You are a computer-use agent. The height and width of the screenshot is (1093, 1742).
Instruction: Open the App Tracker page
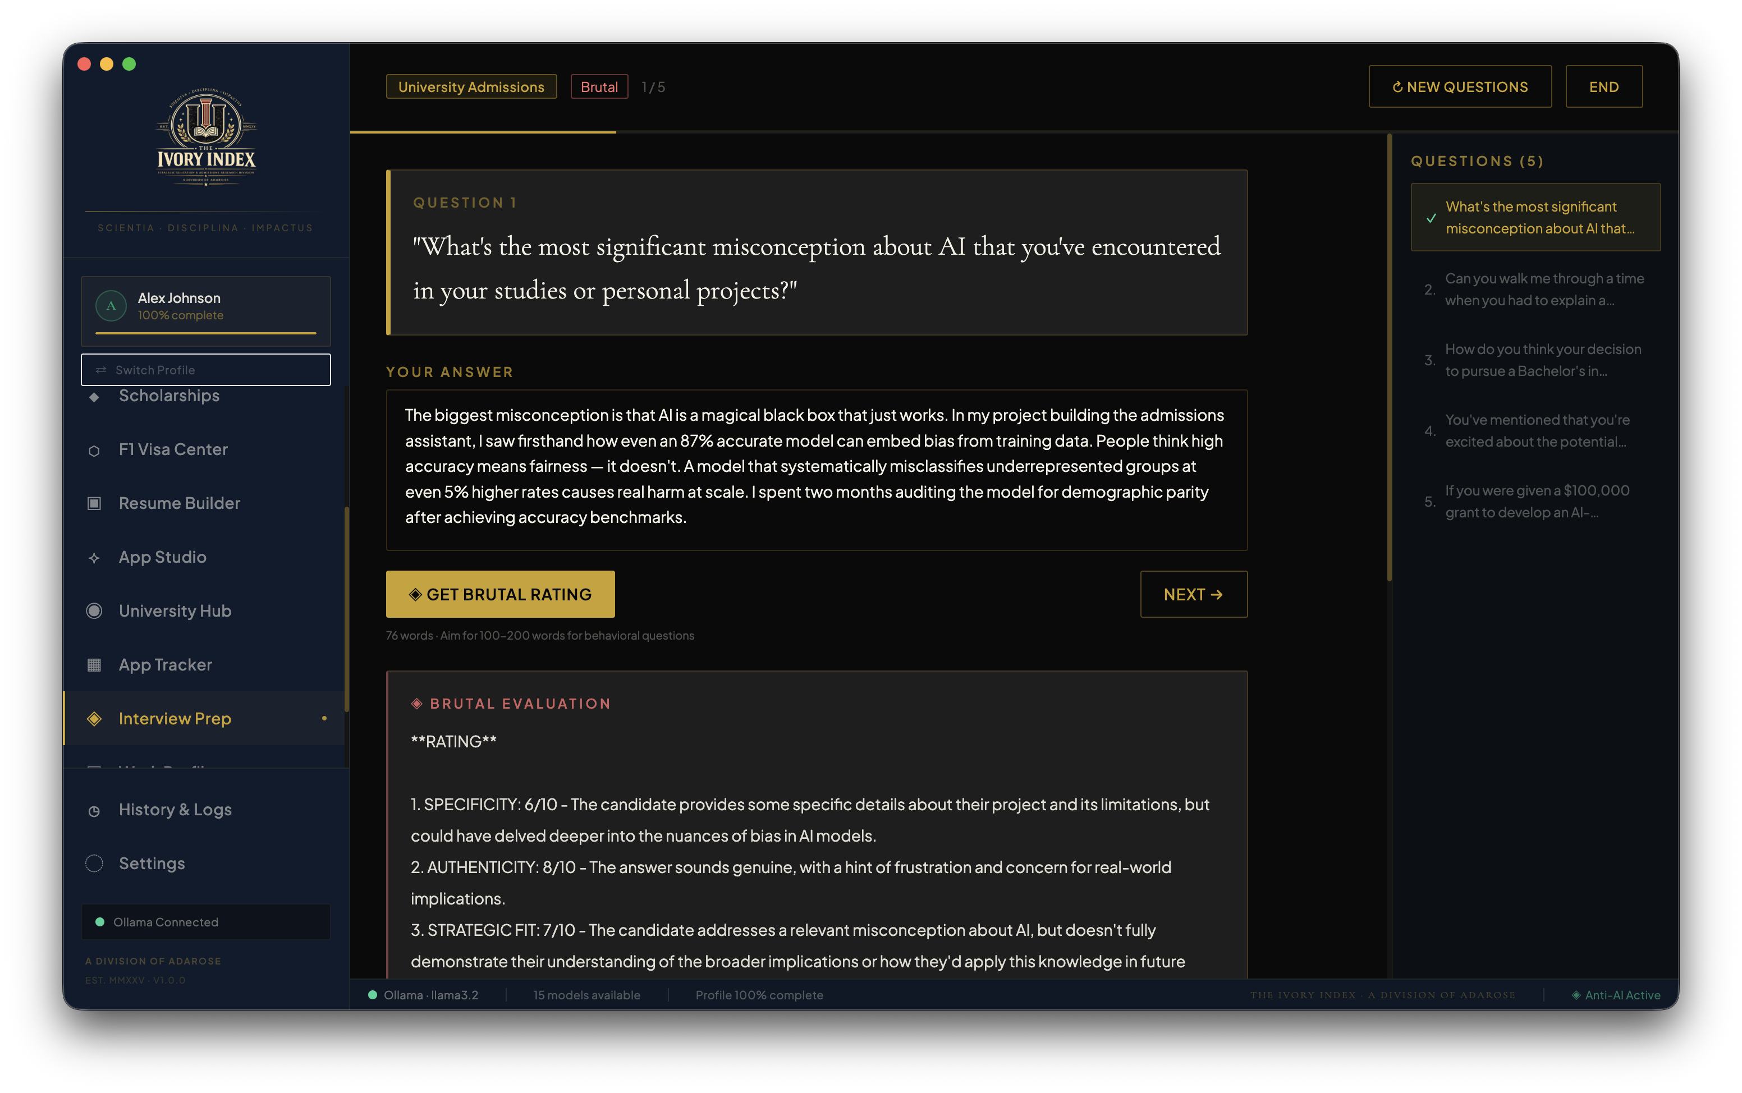tap(204, 665)
